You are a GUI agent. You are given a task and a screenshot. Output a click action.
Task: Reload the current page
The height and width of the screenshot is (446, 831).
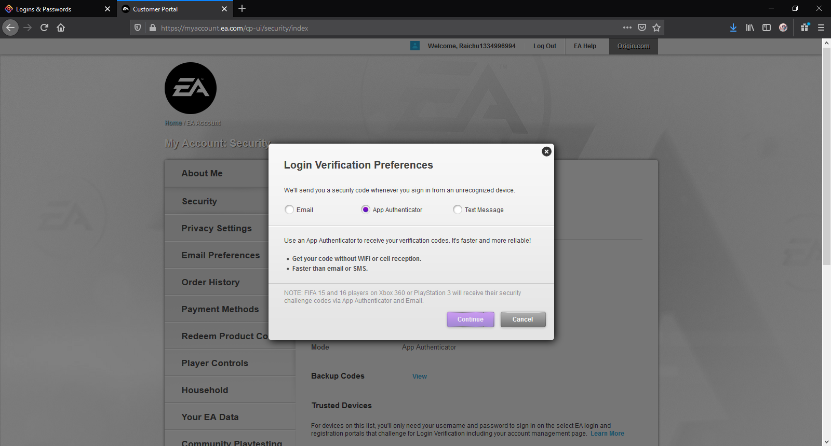pyautogui.click(x=44, y=27)
